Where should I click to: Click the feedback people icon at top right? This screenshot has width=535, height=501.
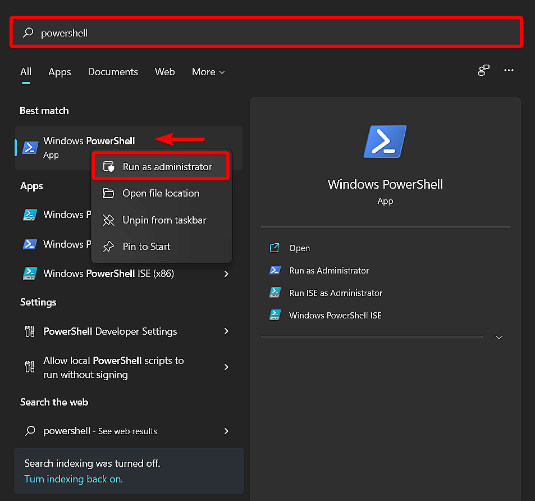[x=483, y=70]
